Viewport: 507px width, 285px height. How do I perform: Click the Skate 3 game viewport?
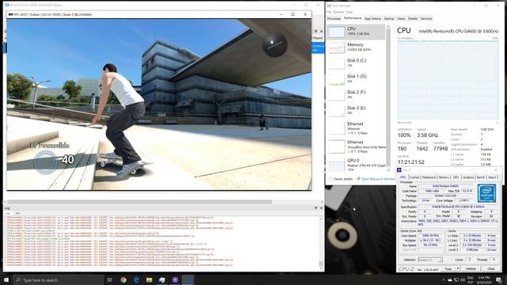tap(159, 104)
